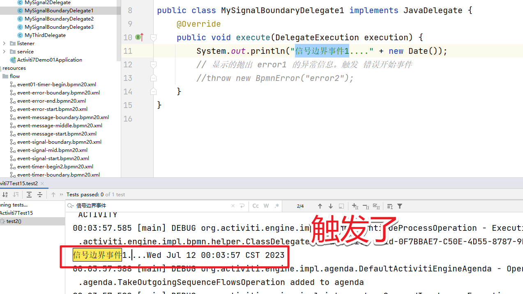Open event-error-start.bpmn20.xml
The image size is (523, 294).
(52, 109)
